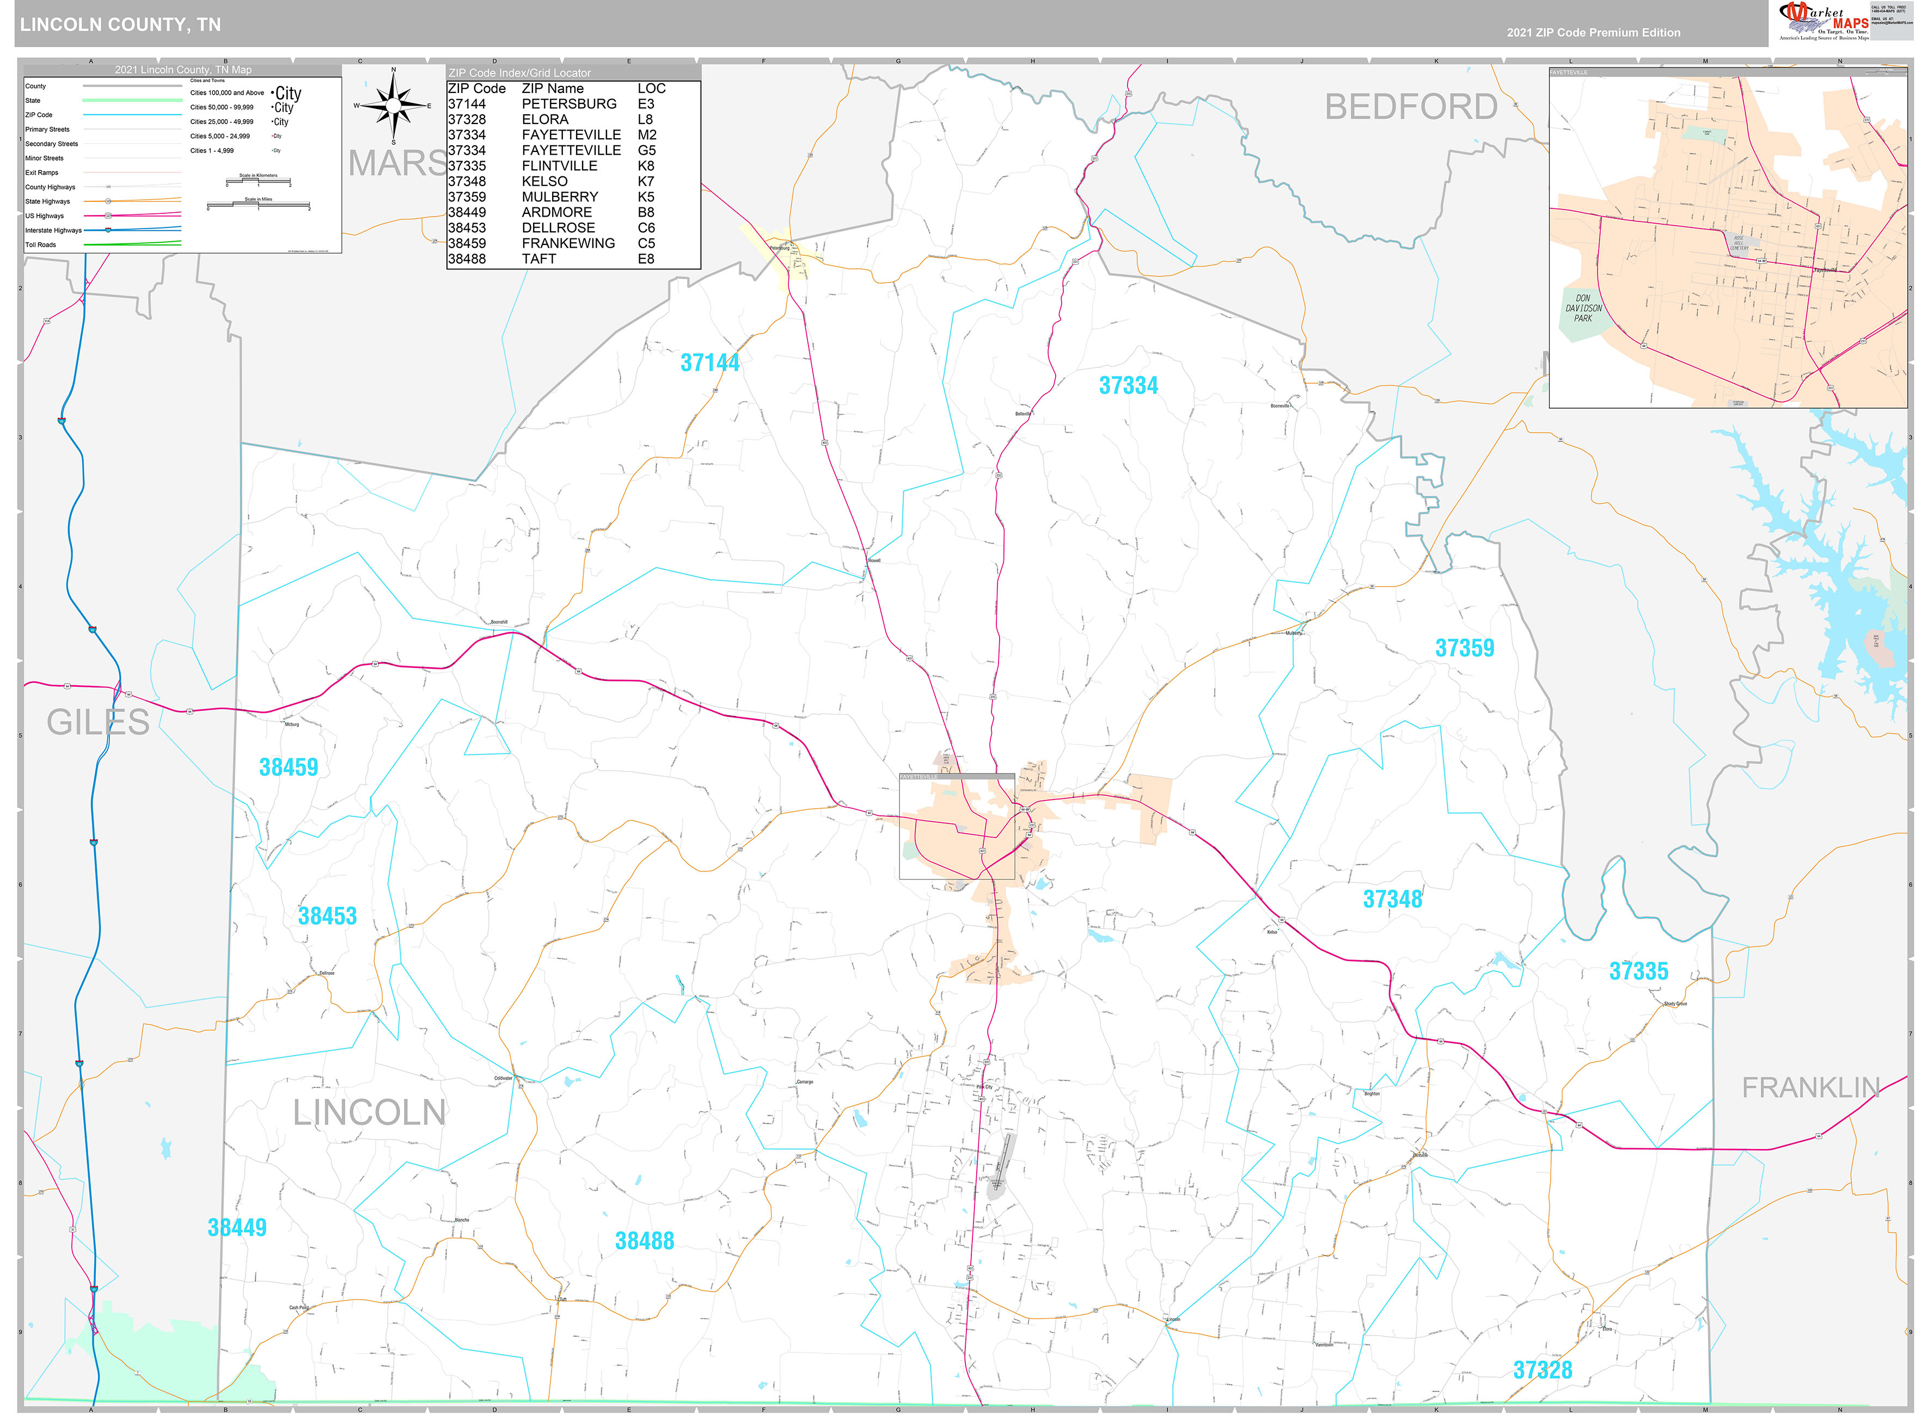Click the '2021 Lincoln County, TN Map' legend header
The image size is (1929, 1415).
pyautogui.click(x=183, y=69)
